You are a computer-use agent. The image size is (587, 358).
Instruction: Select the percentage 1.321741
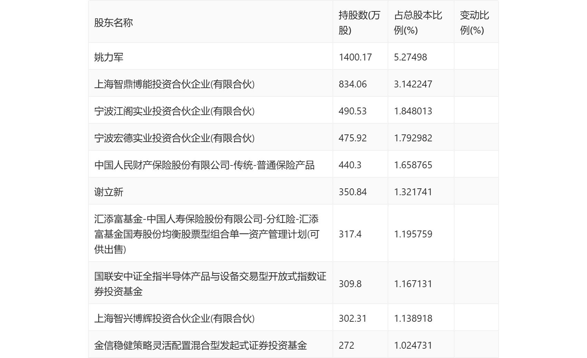[x=413, y=192]
